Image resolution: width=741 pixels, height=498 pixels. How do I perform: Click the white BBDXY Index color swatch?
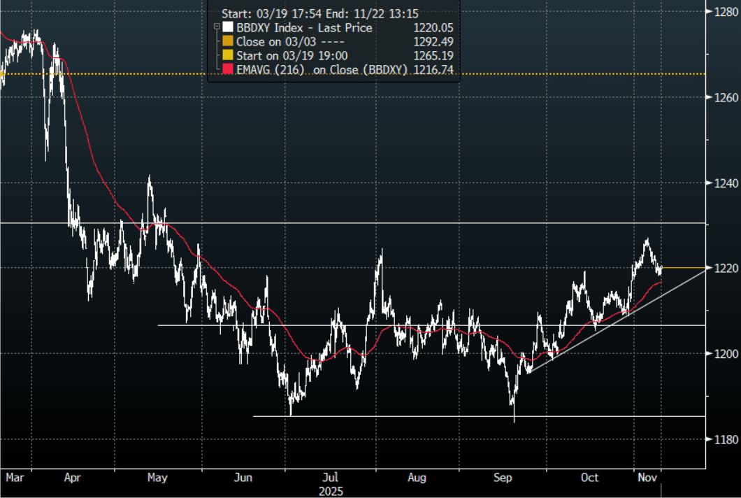coord(226,28)
